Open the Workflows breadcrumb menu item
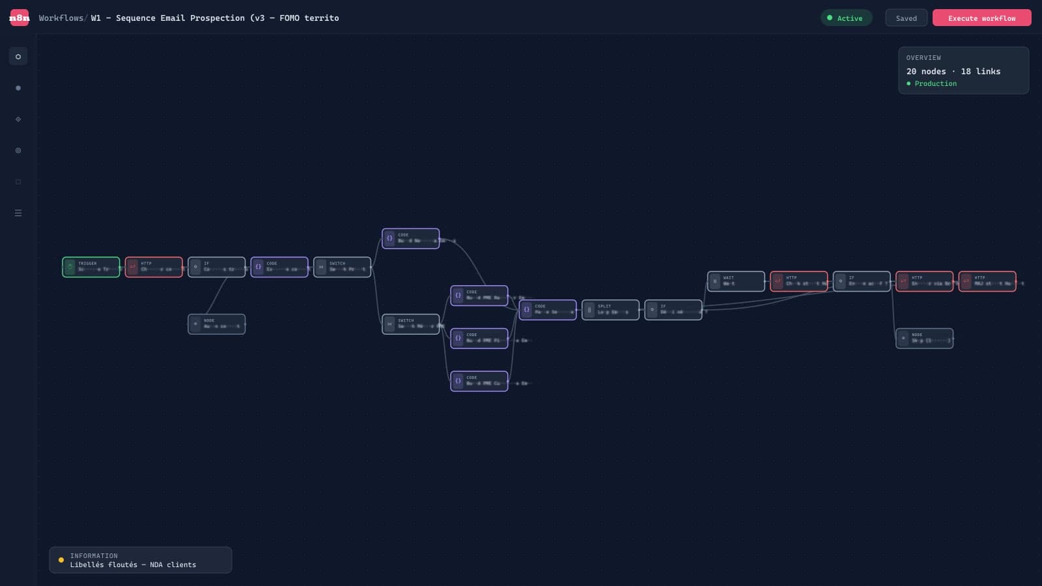This screenshot has height=586, width=1042. [59, 18]
